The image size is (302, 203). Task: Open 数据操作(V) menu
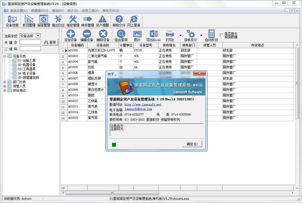coord(40,11)
